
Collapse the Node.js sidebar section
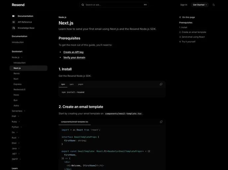pos(22,57)
